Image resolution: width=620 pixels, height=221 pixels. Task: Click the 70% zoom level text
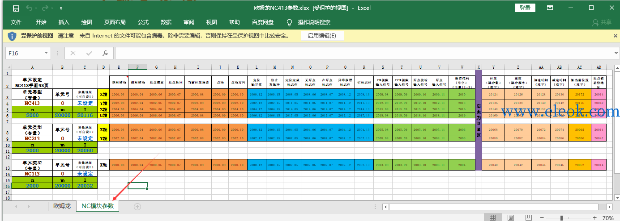pyautogui.click(x=608, y=218)
